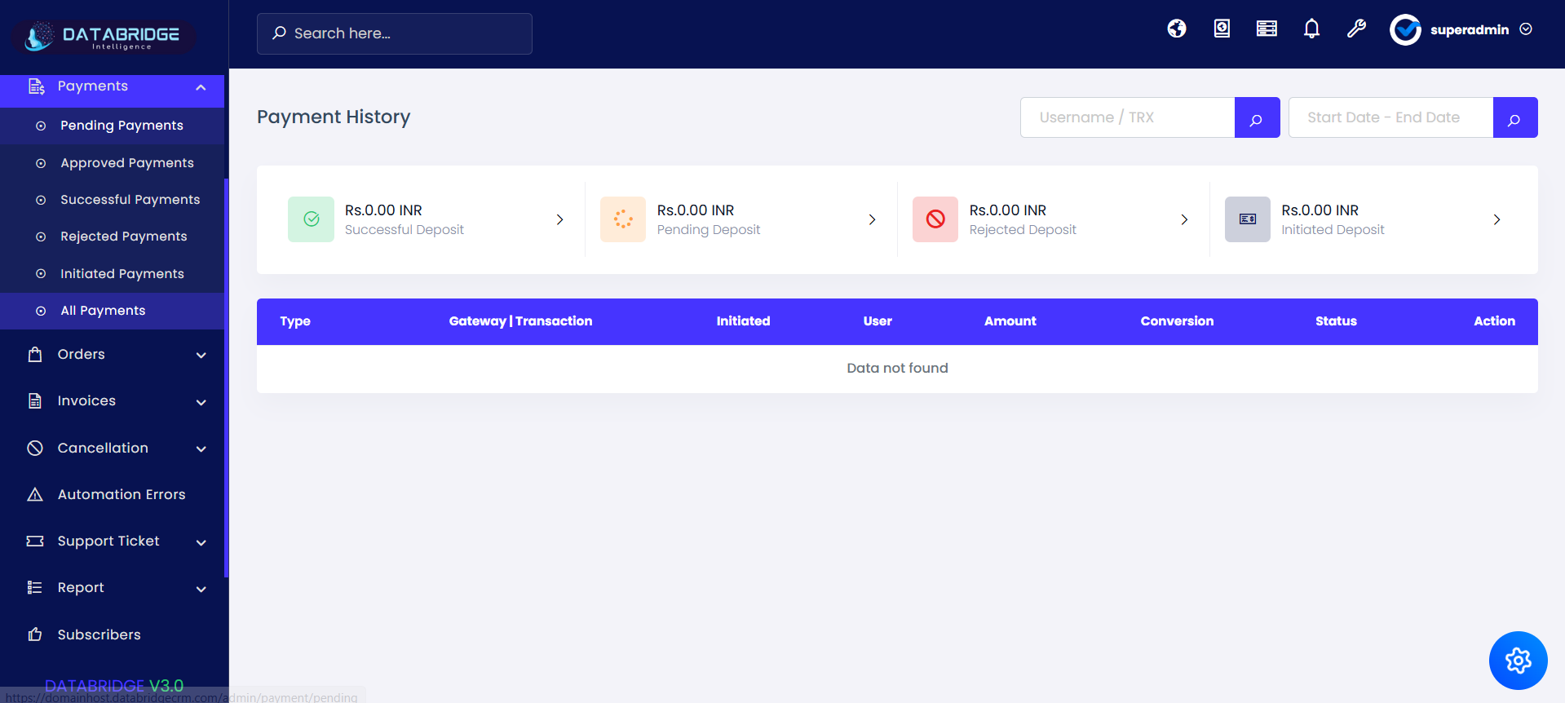Click the Action column header
This screenshot has width=1565, height=703.
point(1494,321)
